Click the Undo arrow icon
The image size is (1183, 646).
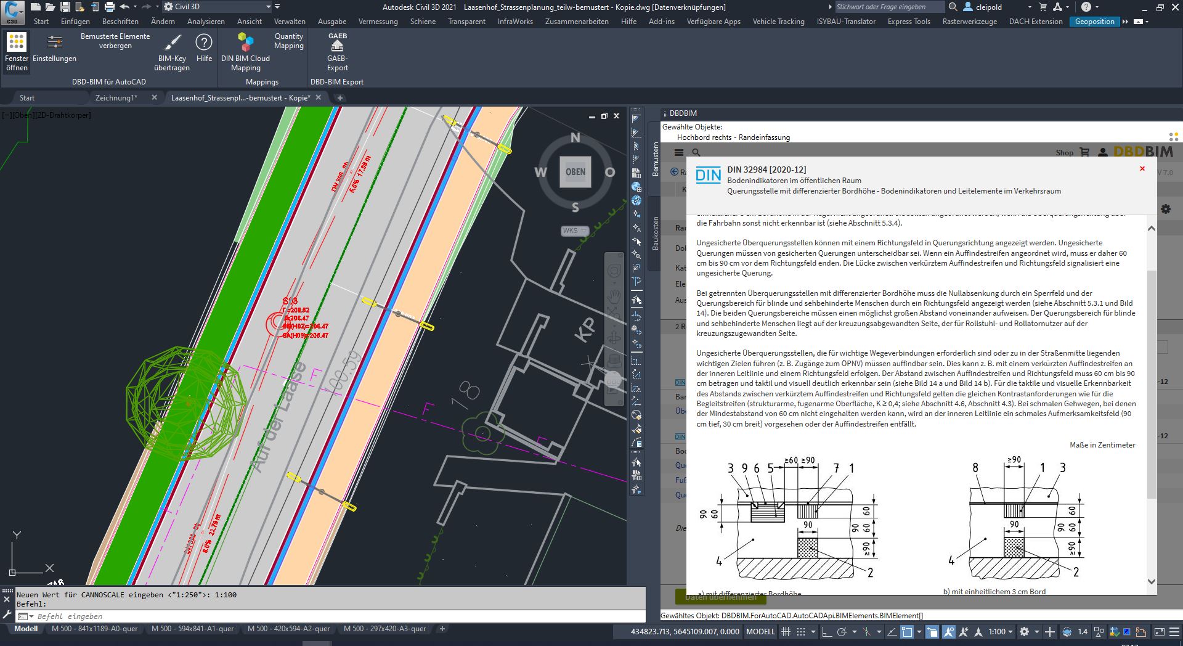coord(124,7)
